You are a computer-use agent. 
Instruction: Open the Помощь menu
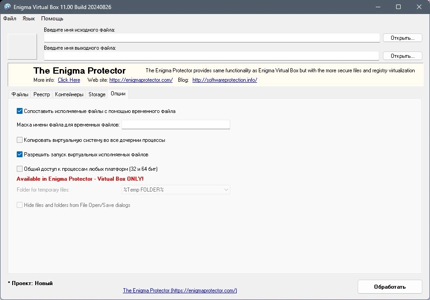52,19
